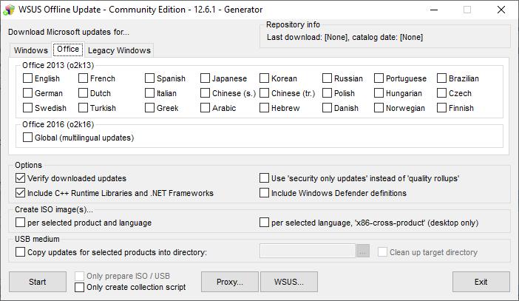Check Only create collection script
The height and width of the screenshot is (301, 519).
click(79, 287)
